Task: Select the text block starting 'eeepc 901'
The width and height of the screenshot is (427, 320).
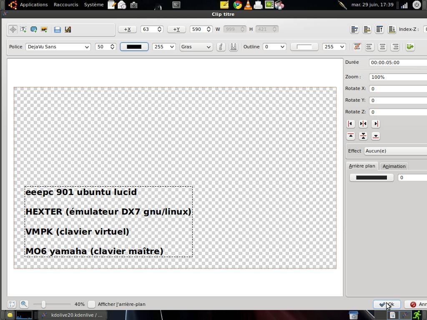Action: click(108, 222)
